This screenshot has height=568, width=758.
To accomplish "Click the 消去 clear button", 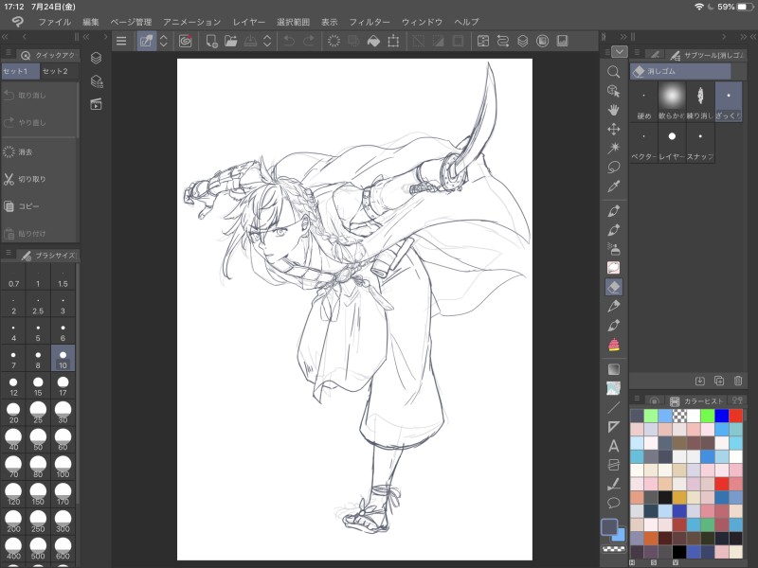I will click(26, 151).
